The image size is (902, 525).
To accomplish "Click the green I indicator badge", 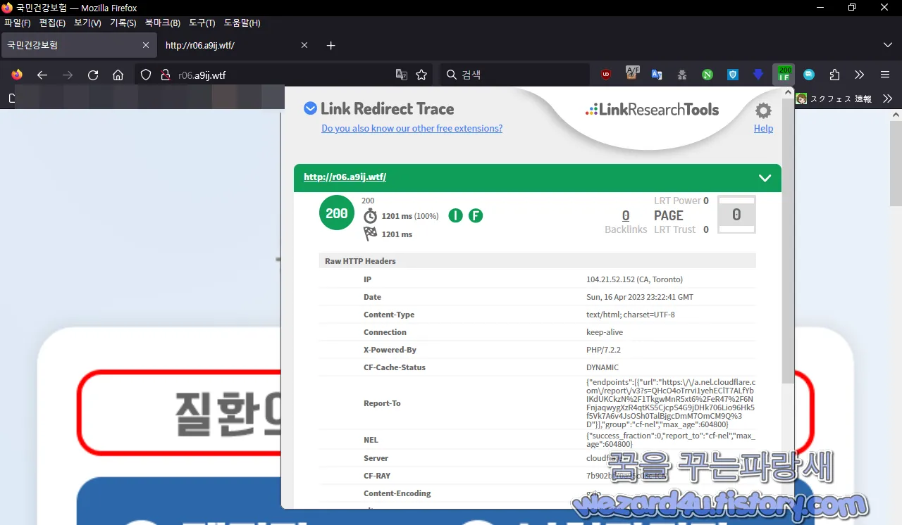I will [x=455, y=216].
